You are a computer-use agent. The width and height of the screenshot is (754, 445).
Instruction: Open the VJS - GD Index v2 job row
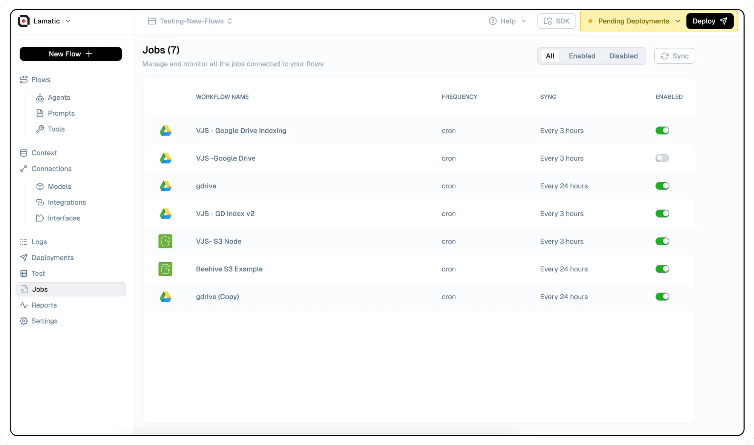pyautogui.click(x=225, y=214)
